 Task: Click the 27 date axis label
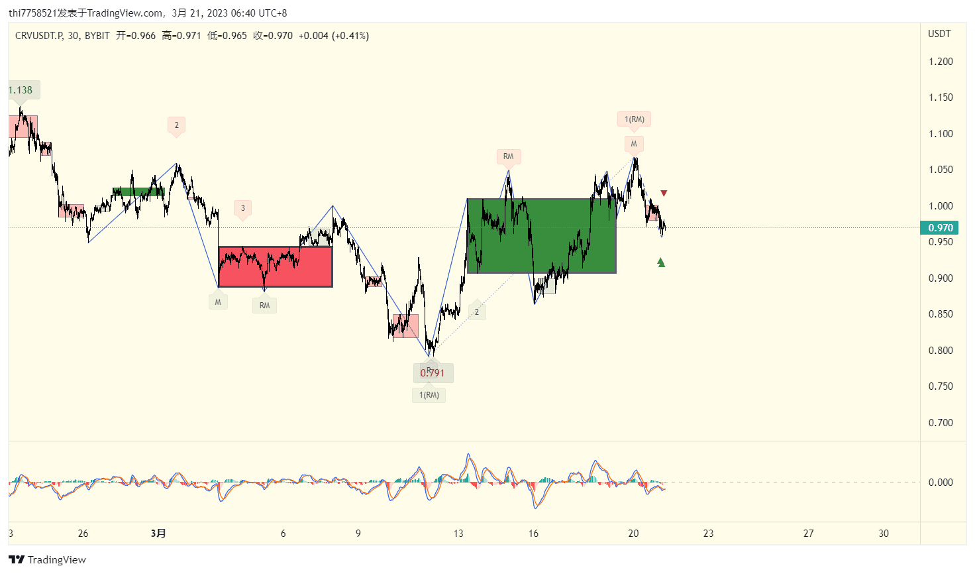click(808, 534)
